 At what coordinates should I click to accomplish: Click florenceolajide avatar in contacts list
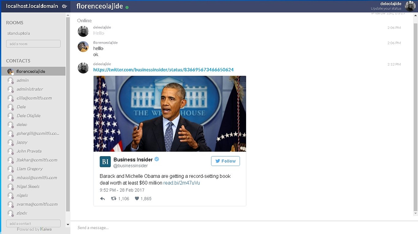pyautogui.click(x=10, y=71)
